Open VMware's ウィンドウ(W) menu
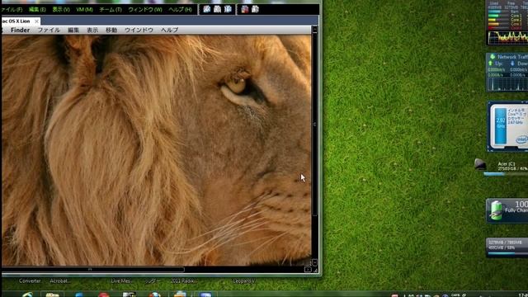The width and height of the screenshot is (528, 297). point(145,9)
